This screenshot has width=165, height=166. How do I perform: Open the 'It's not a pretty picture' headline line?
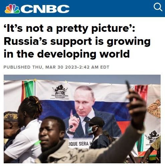[69, 28]
